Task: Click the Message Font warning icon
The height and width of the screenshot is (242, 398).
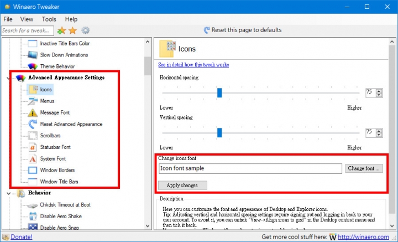Action: point(33,112)
